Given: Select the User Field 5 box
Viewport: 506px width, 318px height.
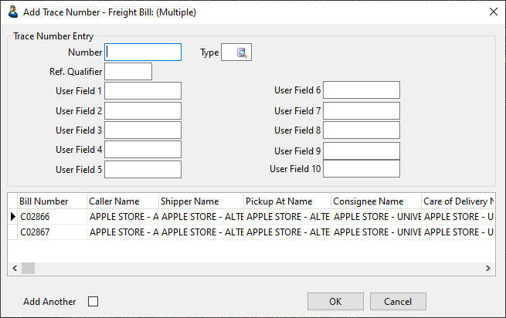Looking at the screenshot, I should (143, 169).
